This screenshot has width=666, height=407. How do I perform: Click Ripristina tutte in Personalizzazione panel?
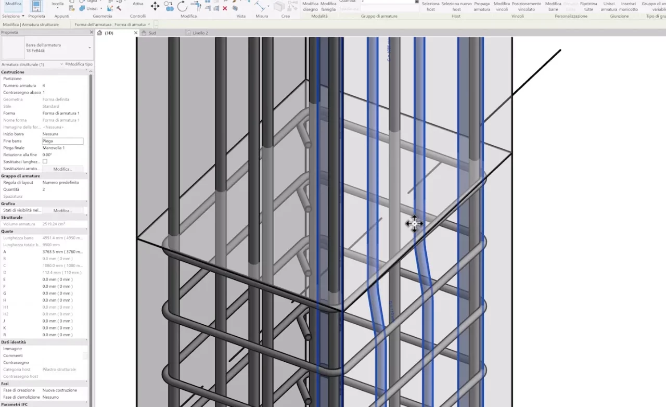point(588,6)
